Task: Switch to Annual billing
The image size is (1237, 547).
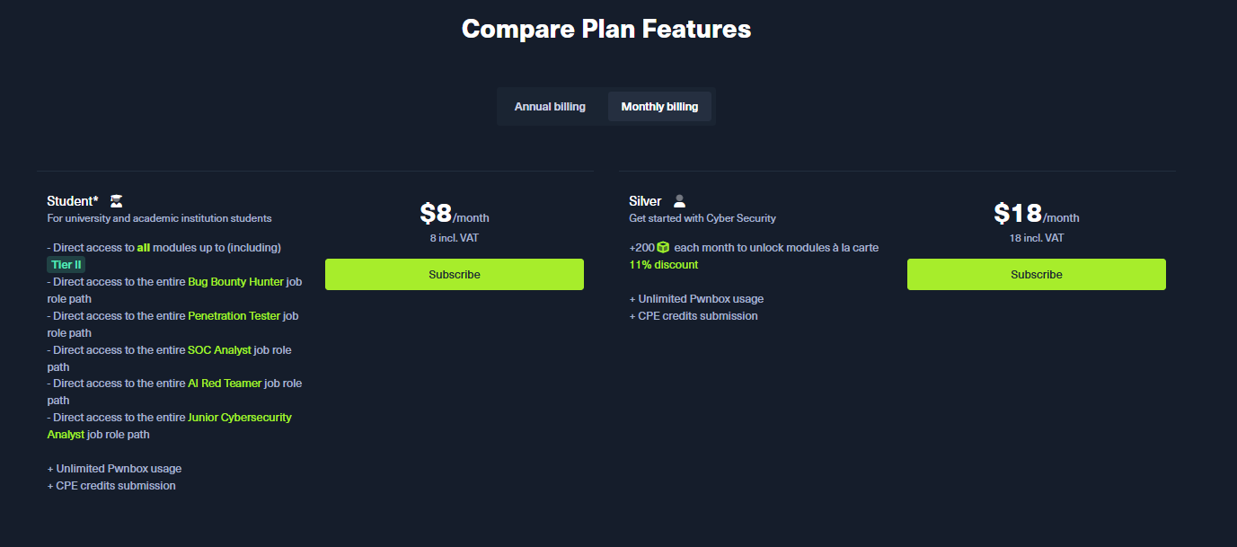Action: 550,107
